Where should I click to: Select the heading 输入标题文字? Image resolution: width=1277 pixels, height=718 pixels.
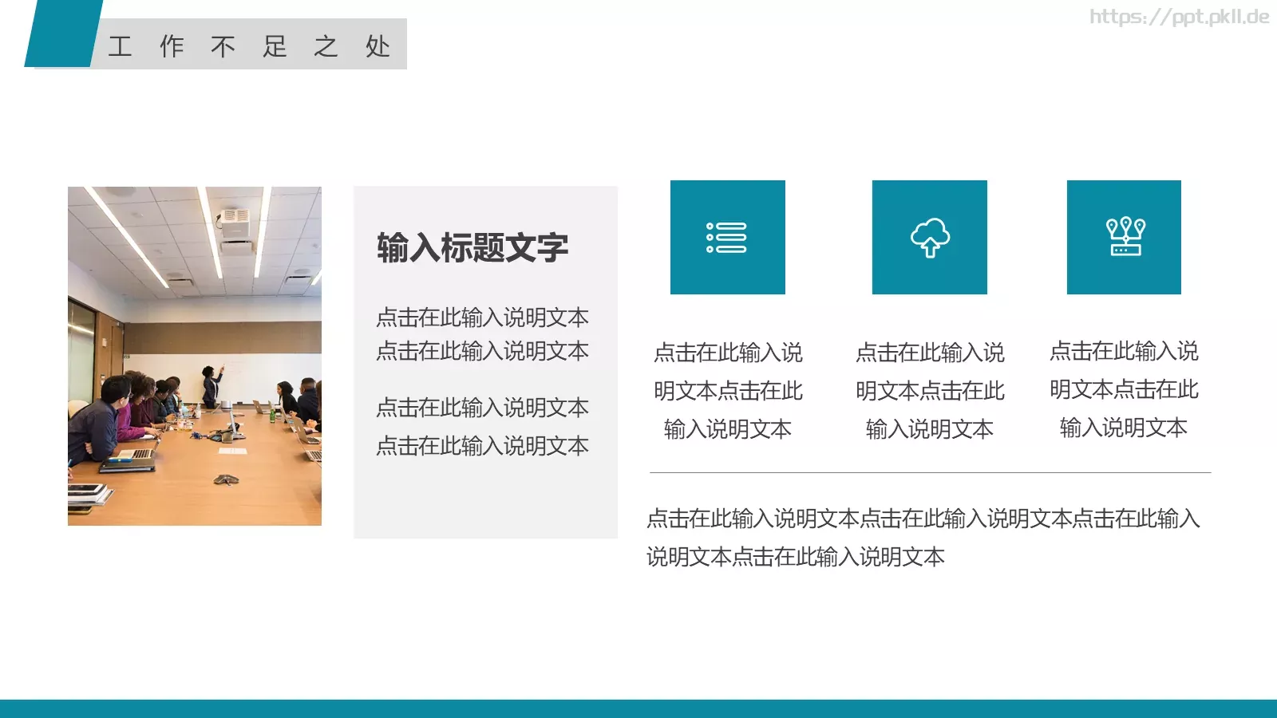point(472,247)
